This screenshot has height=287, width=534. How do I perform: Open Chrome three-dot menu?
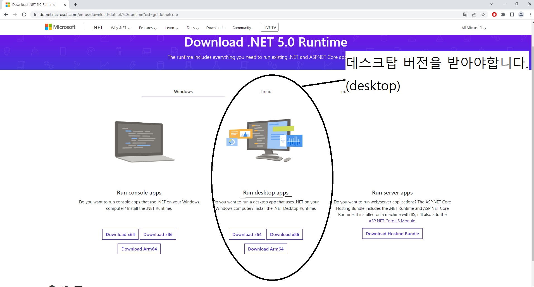click(530, 14)
